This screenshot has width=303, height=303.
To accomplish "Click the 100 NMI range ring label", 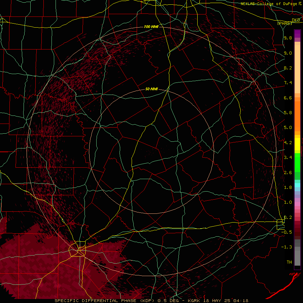I will [x=151, y=27].
